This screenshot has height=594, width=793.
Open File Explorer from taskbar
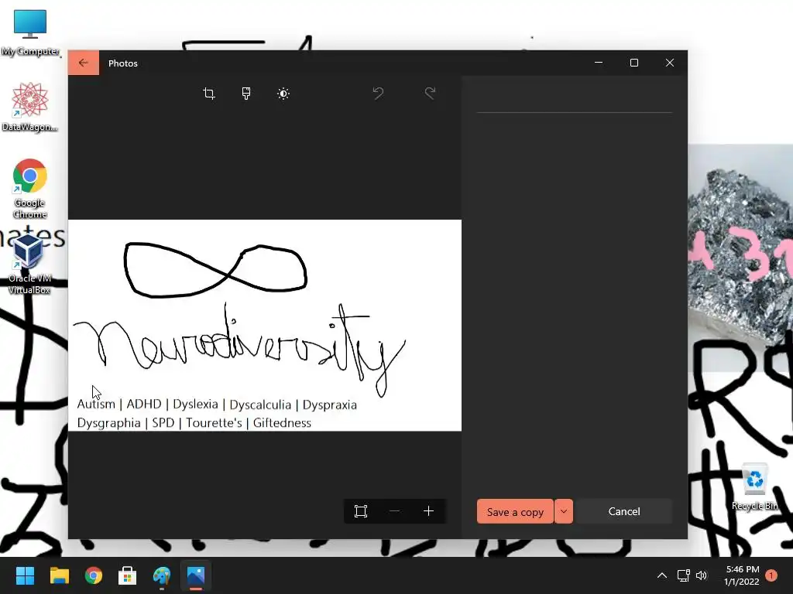click(59, 575)
